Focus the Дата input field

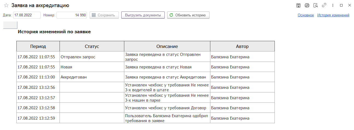[x=27, y=15]
